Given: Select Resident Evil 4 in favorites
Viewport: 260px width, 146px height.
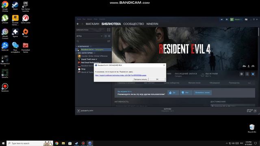Looking at the screenshot, I should click(x=93, y=49).
